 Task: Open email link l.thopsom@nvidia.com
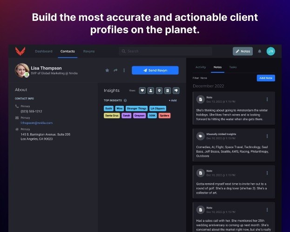pyautogui.click(x=37, y=123)
